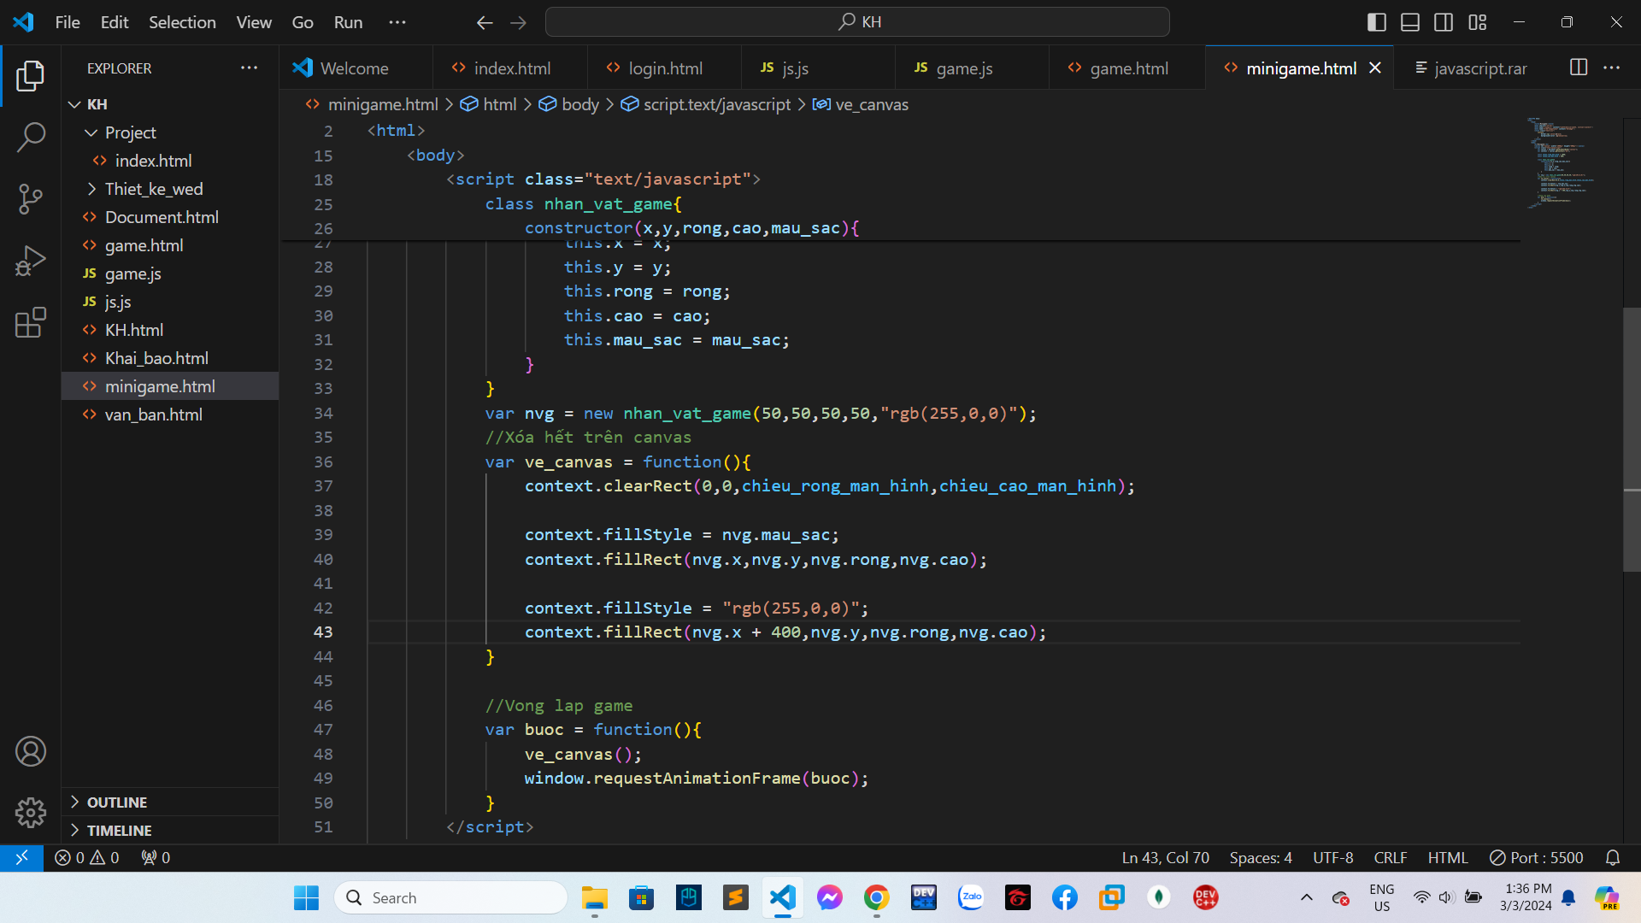Expand the OUTLINE section

[117, 802]
